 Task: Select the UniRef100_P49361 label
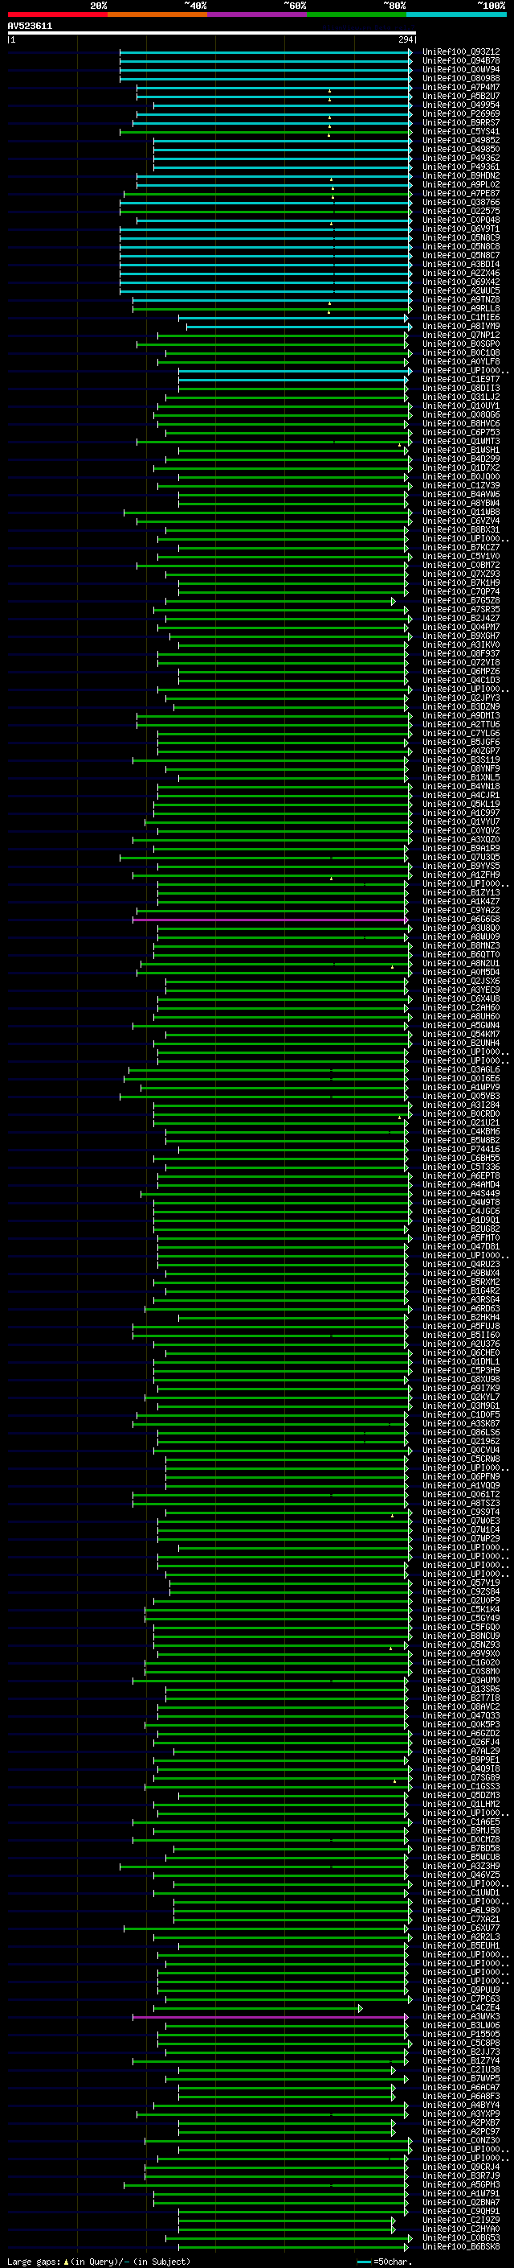tap(461, 167)
